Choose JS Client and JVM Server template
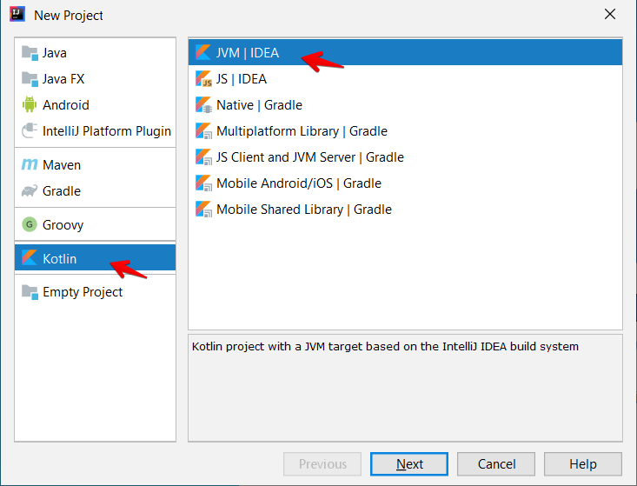This screenshot has height=486, width=637. tap(309, 157)
